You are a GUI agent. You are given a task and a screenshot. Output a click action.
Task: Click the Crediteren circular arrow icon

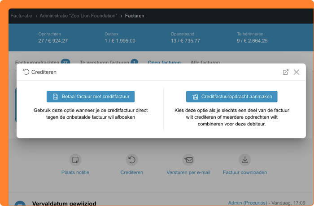pyautogui.click(x=132, y=160)
